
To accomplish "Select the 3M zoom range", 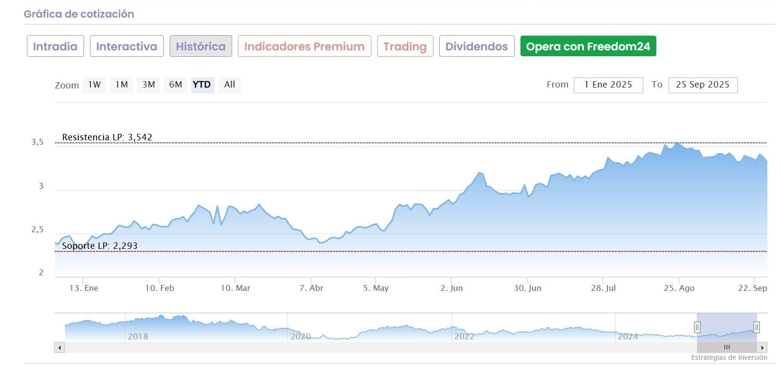I will point(149,85).
